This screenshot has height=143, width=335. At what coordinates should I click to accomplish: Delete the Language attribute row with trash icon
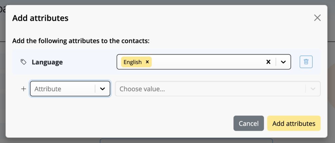[x=306, y=62]
